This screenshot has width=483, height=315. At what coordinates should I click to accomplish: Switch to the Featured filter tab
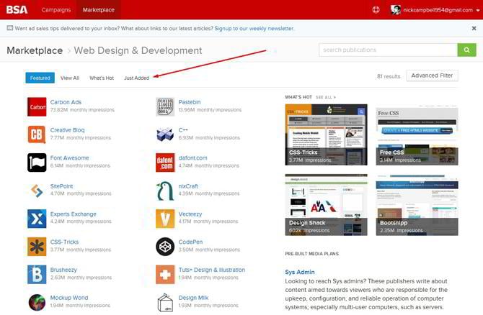coord(40,78)
